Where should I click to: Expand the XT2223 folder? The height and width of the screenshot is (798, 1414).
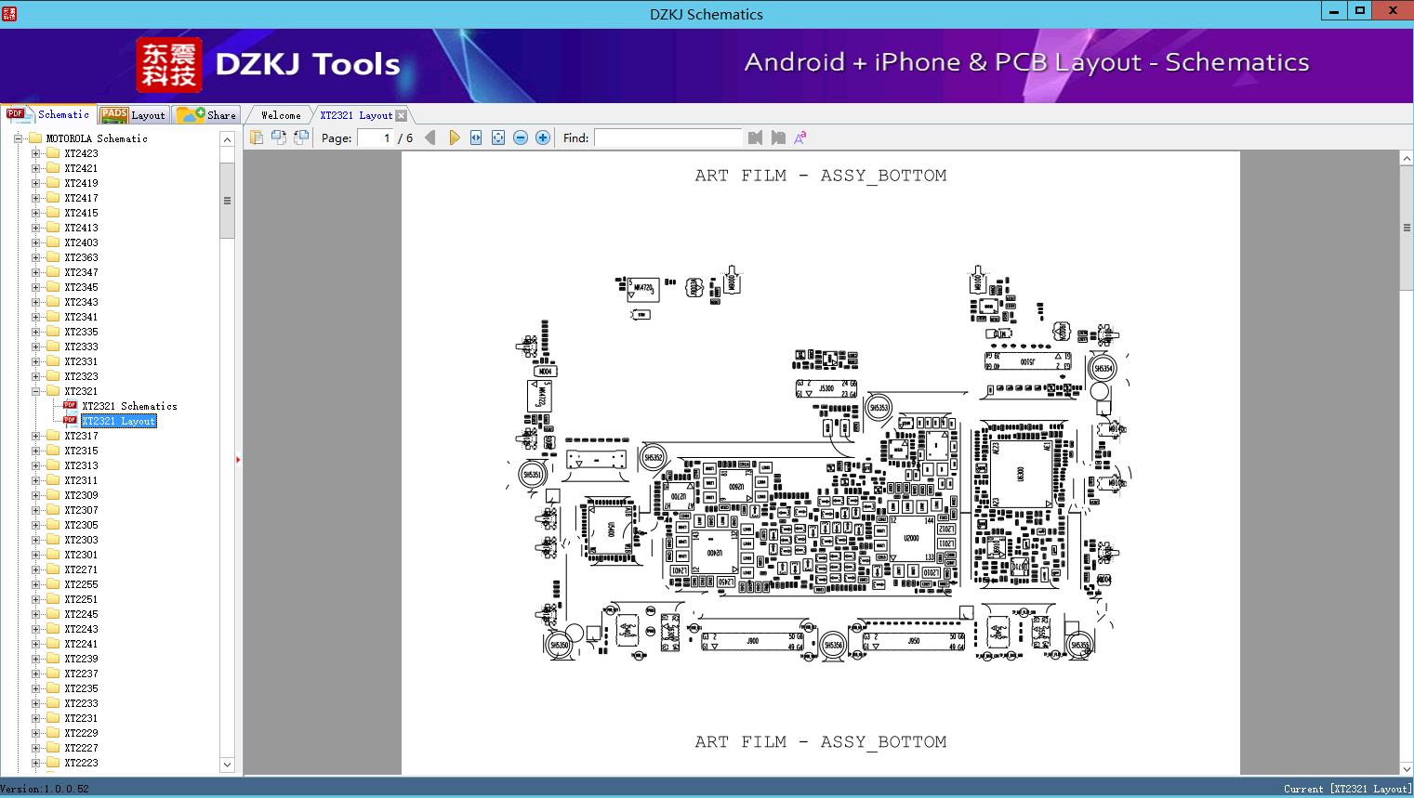(x=36, y=763)
